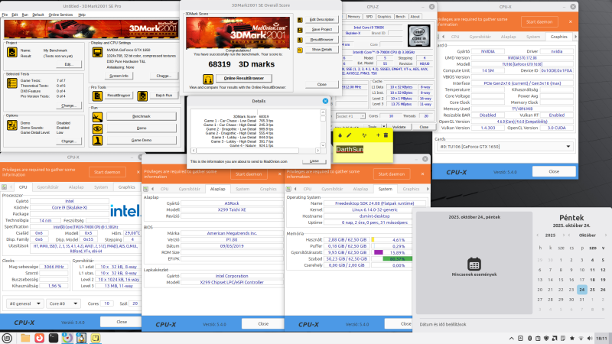Switch to the Bench tab in CPU-Z
Screen dimensions: 612x344
pyautogui.click(x=400, y=17)
